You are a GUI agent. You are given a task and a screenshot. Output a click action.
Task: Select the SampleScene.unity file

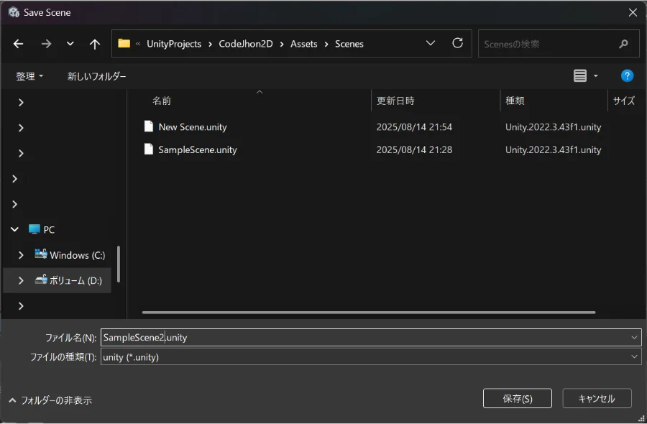click(197, 150)
